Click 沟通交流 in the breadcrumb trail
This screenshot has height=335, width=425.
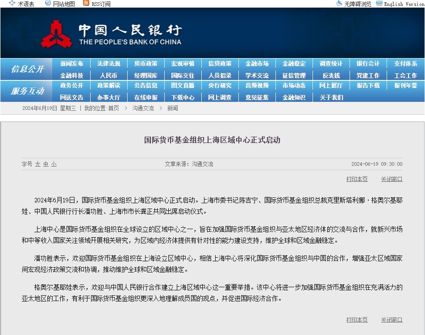143,108
